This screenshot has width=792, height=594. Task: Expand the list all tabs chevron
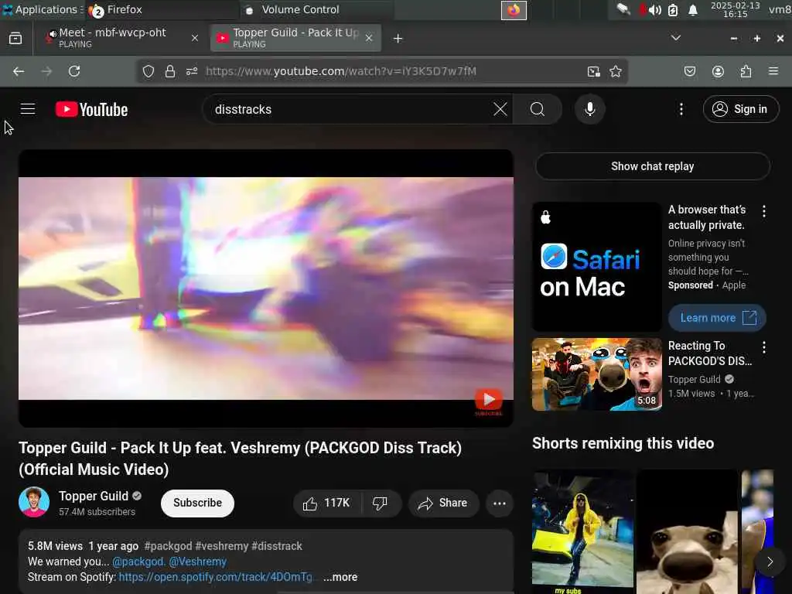coord(676,38)
